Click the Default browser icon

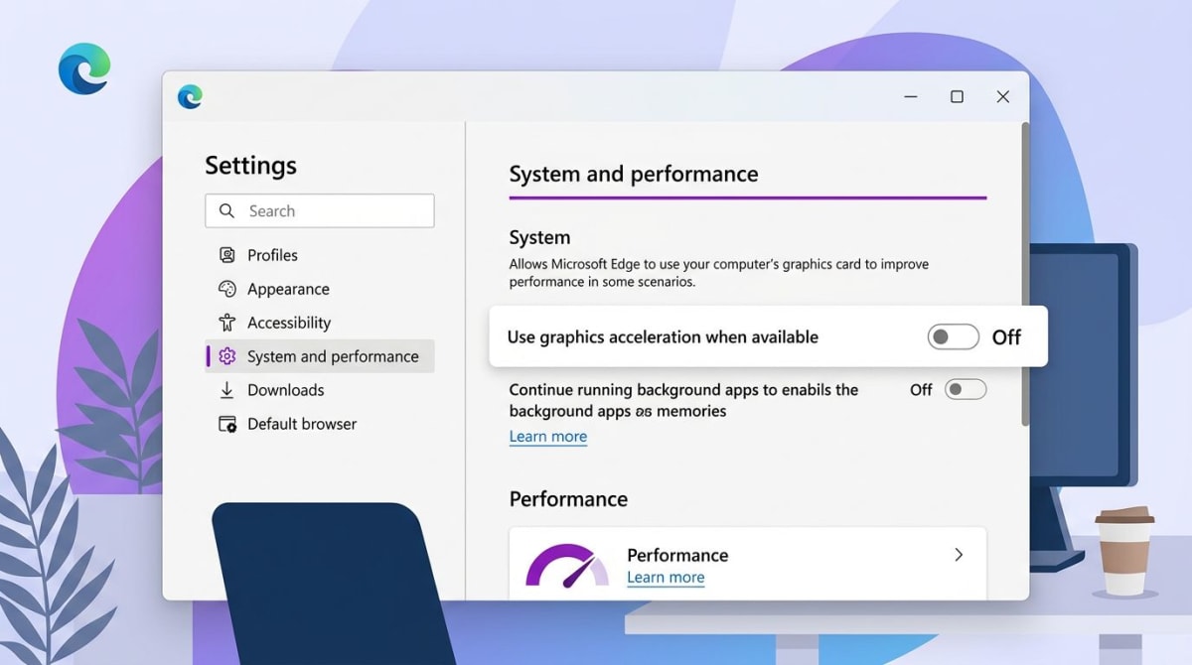[227, 424]
